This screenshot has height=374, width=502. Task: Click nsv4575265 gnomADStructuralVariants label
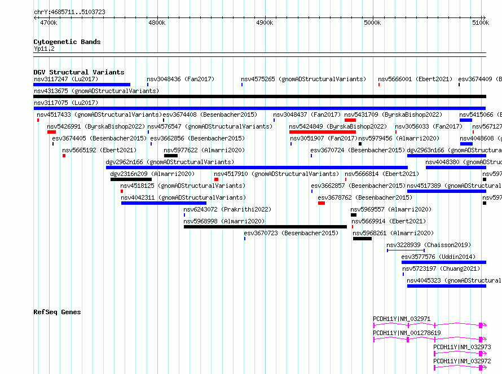[x=303, y=79]
